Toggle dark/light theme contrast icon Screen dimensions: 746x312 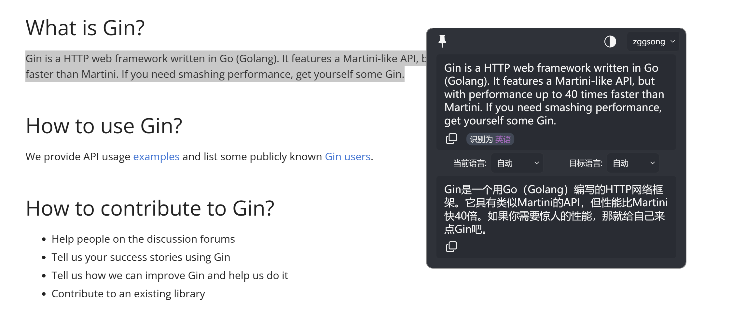coord(610,42)
